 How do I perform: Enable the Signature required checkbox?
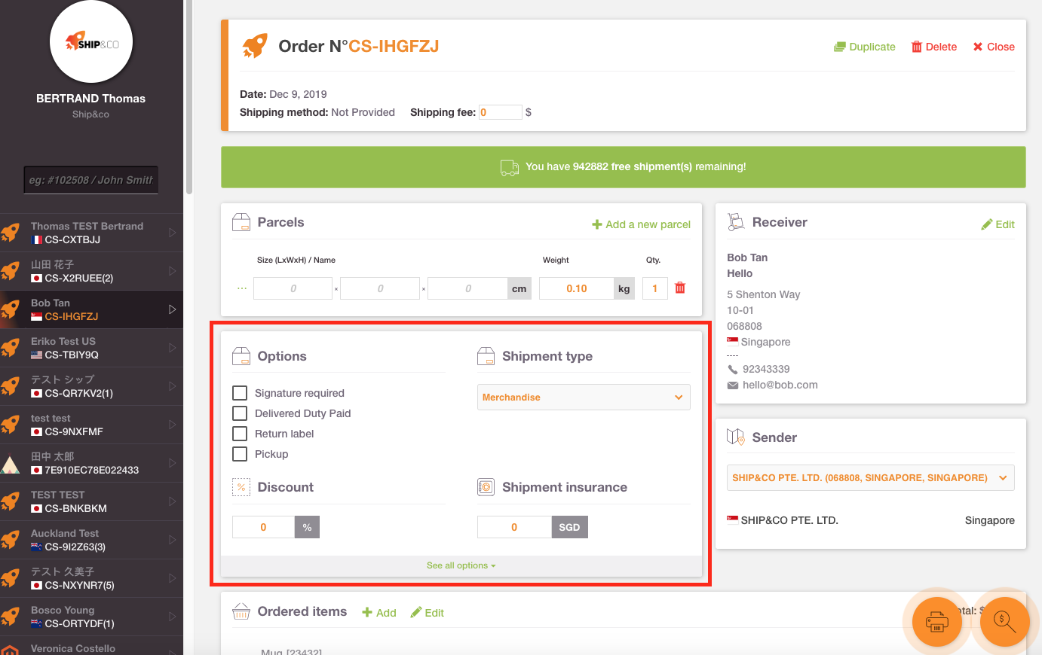(240, 393)
